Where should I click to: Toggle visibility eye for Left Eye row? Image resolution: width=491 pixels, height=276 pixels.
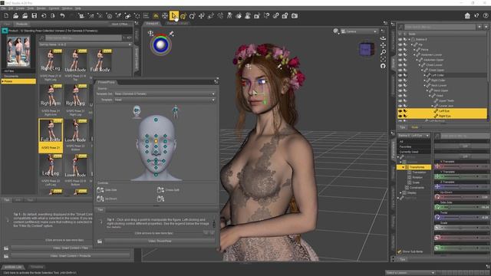tap(400, 110)
